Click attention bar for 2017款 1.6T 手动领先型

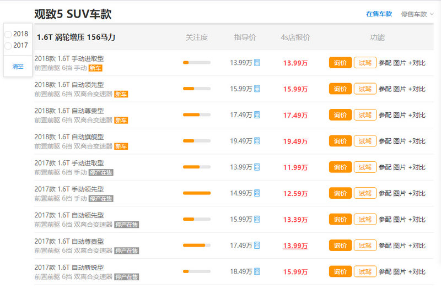(197, 193)
